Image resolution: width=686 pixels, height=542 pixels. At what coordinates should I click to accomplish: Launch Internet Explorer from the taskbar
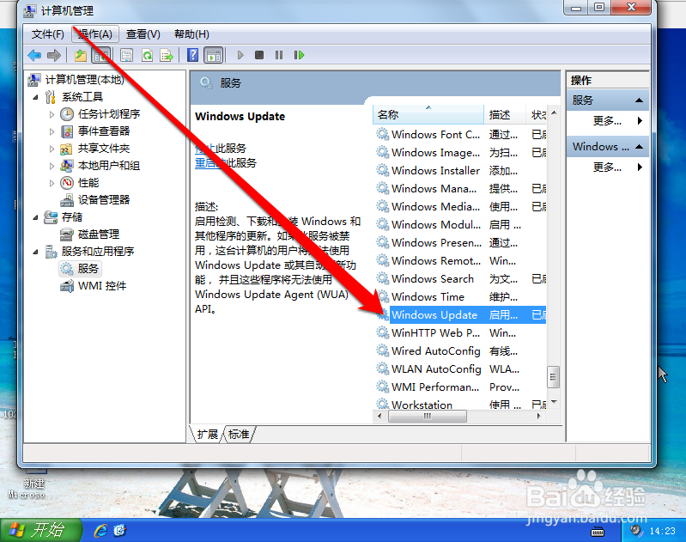click(x=100, y=531)
